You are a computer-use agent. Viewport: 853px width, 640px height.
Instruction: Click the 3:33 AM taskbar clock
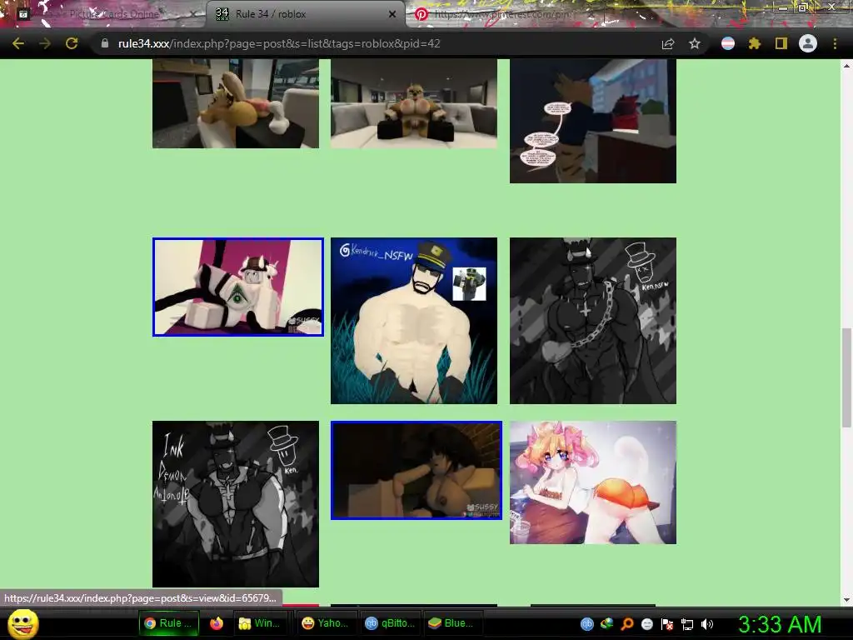(x=780, y=624)
